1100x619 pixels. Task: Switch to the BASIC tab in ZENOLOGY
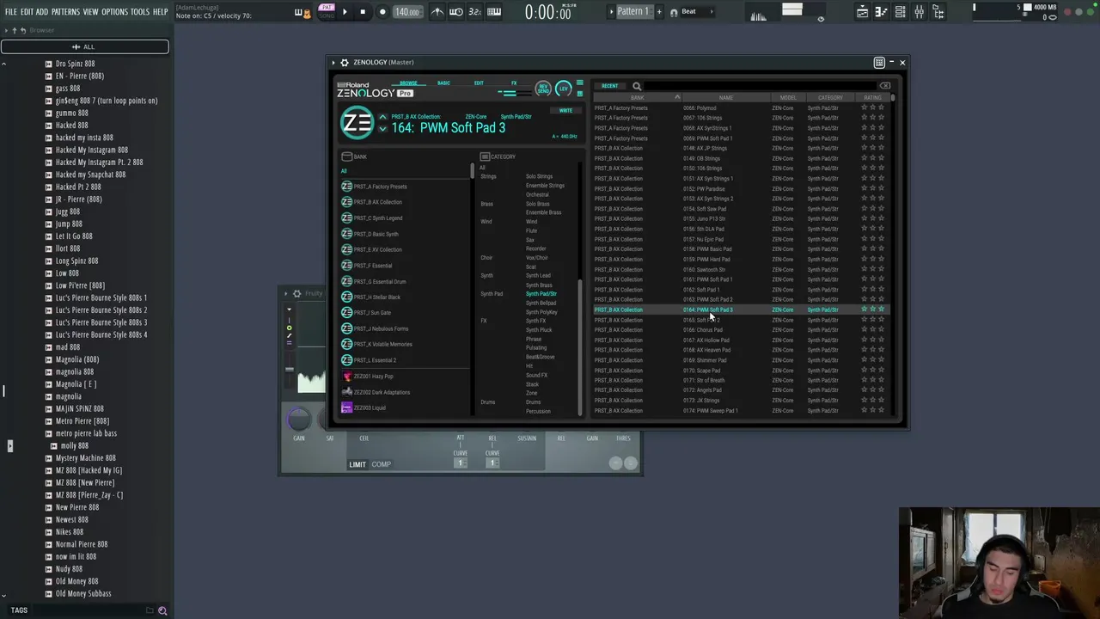(x=443, y=83)
